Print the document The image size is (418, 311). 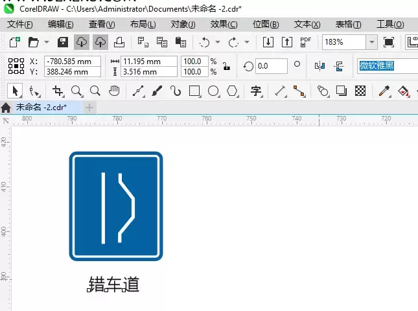point(119,42)
